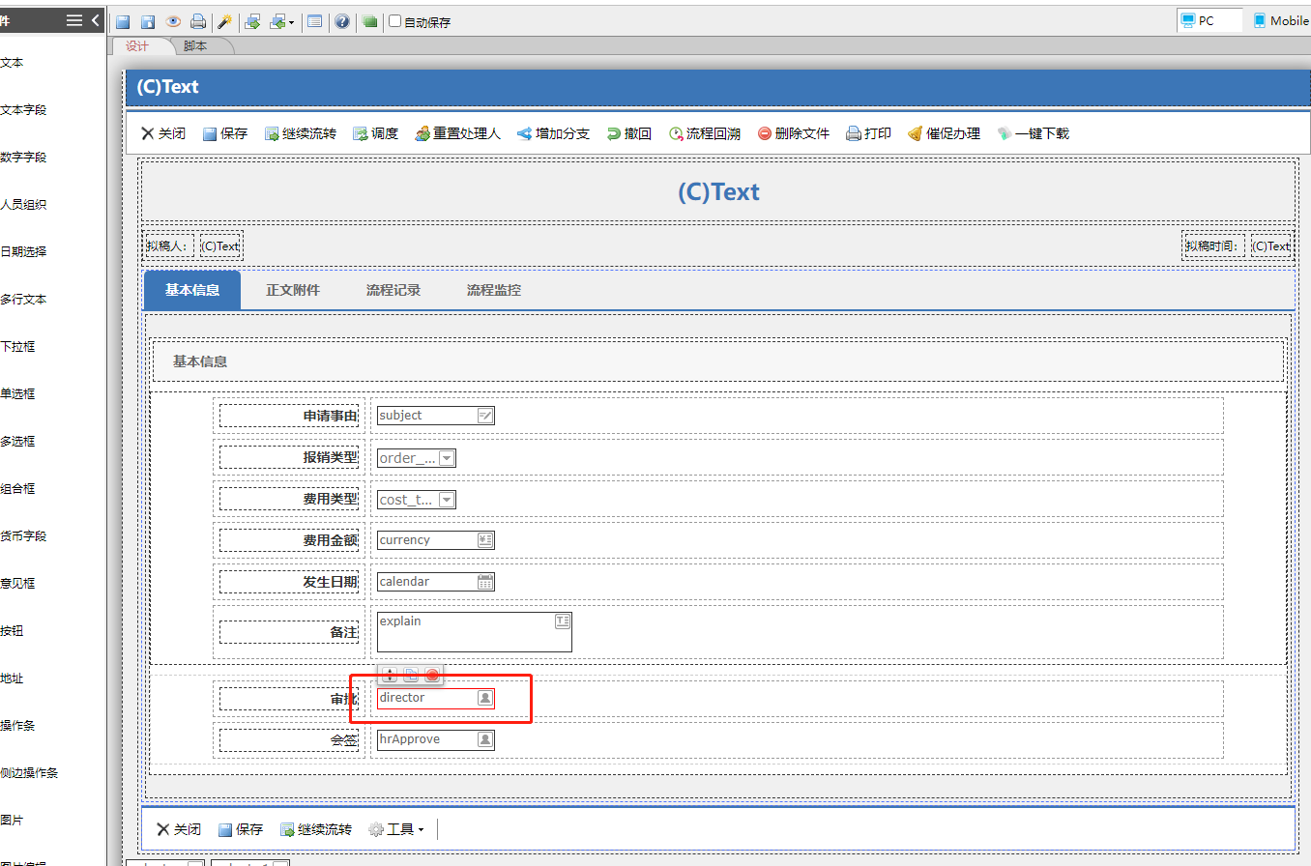The image size is (1311, 866).
Task: Click the floppy disk icon beside the eye
Action: [148, 21]
